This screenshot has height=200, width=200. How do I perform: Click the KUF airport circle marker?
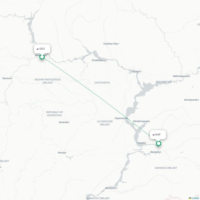[x=158, y=143]
